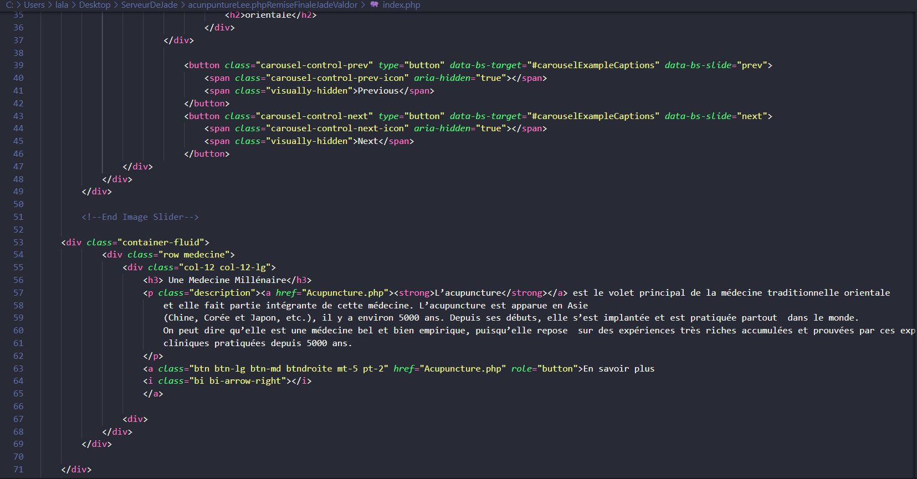Click "#carouselExampleCaptions" on line 39

[593, 65]
